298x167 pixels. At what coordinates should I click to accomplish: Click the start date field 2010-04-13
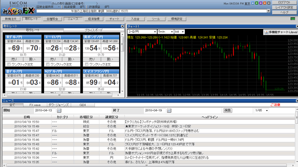[45, 110]
